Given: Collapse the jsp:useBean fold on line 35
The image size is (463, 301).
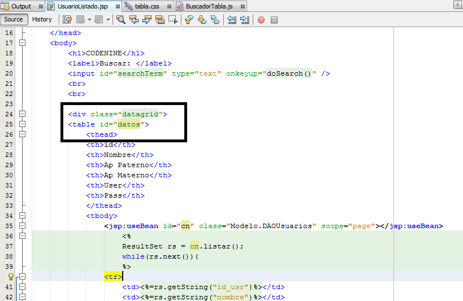Looking at the screenshot, I should (x=22, y=226).
